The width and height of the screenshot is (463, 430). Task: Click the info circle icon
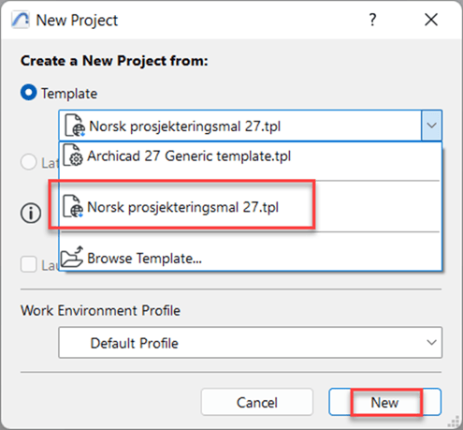tap(31, 214)
